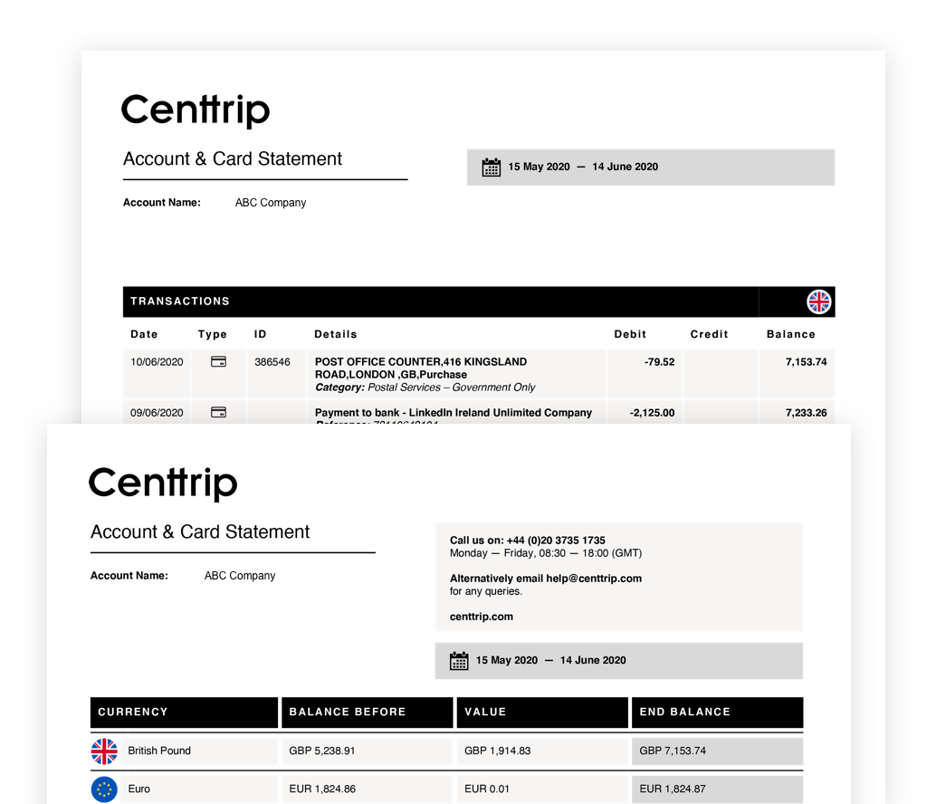
Task: Select the EUR 1,824.86 balance before cell
Action: [x=321, y=789]
